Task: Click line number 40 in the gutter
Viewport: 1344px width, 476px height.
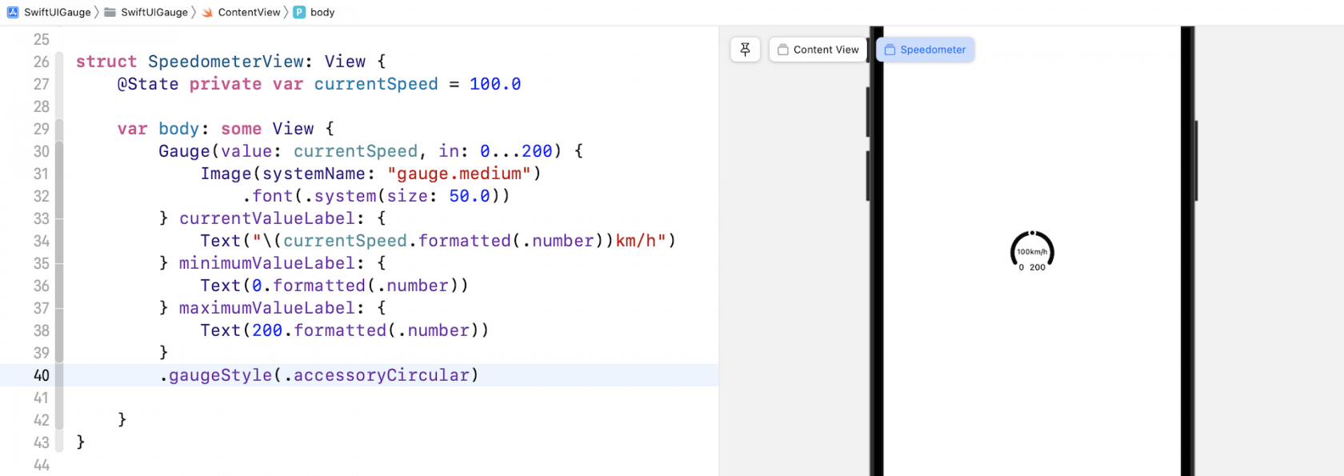Action: point(41,375)
